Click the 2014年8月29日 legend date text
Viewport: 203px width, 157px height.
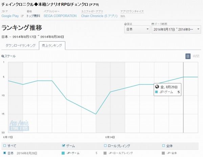coord(27,153)
